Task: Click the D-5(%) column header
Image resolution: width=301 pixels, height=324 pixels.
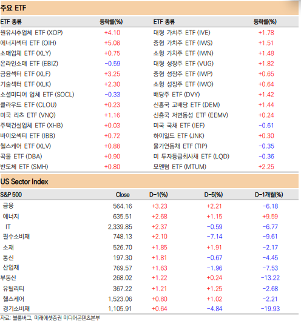Action: point(214,195)
